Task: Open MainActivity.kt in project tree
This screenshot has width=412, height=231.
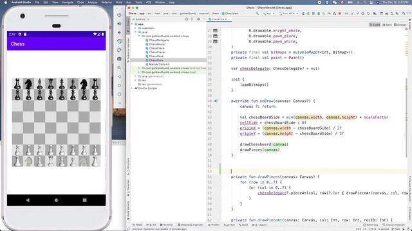Action: [x=159, y=64]
